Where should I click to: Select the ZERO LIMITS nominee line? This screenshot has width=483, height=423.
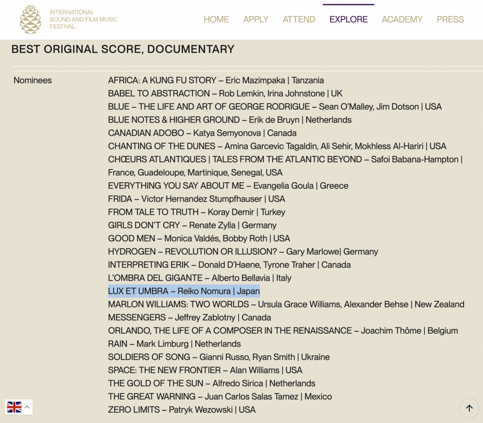(x=182, y=410)
